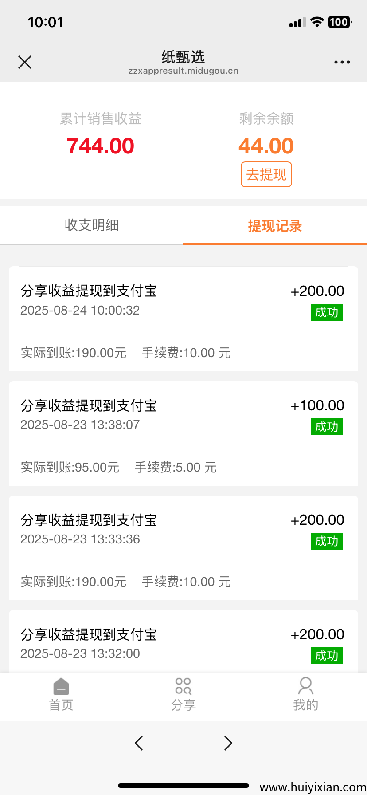Tap the 成功 status badge on 2025-08-24 record
367x795 pixels.
[327, 312]
